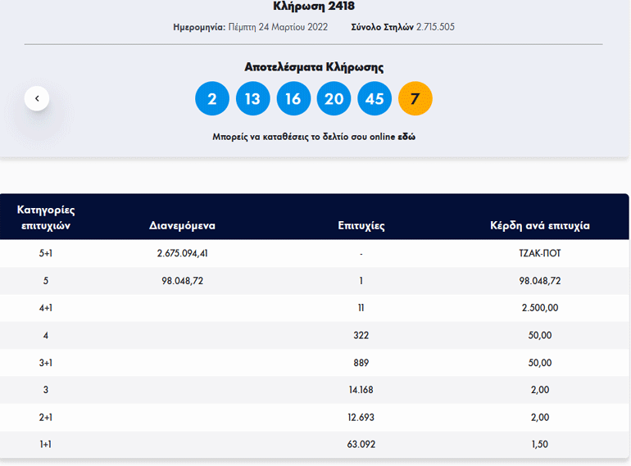Screen dimensions: 631x466
Task: Select the 5+1 category row
Action: coord(45,253)
